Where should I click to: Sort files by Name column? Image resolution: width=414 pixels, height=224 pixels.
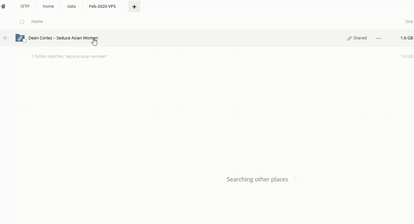coord(37,22)
